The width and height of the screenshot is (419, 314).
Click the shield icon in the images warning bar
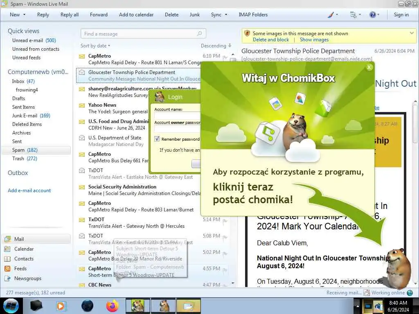point(247,34)
